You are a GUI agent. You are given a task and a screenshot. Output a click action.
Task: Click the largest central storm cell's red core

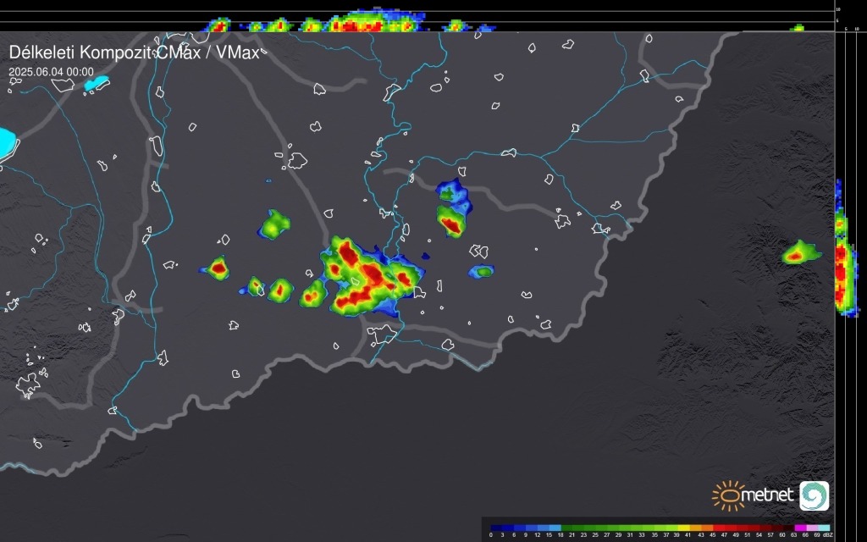[370, 275]
